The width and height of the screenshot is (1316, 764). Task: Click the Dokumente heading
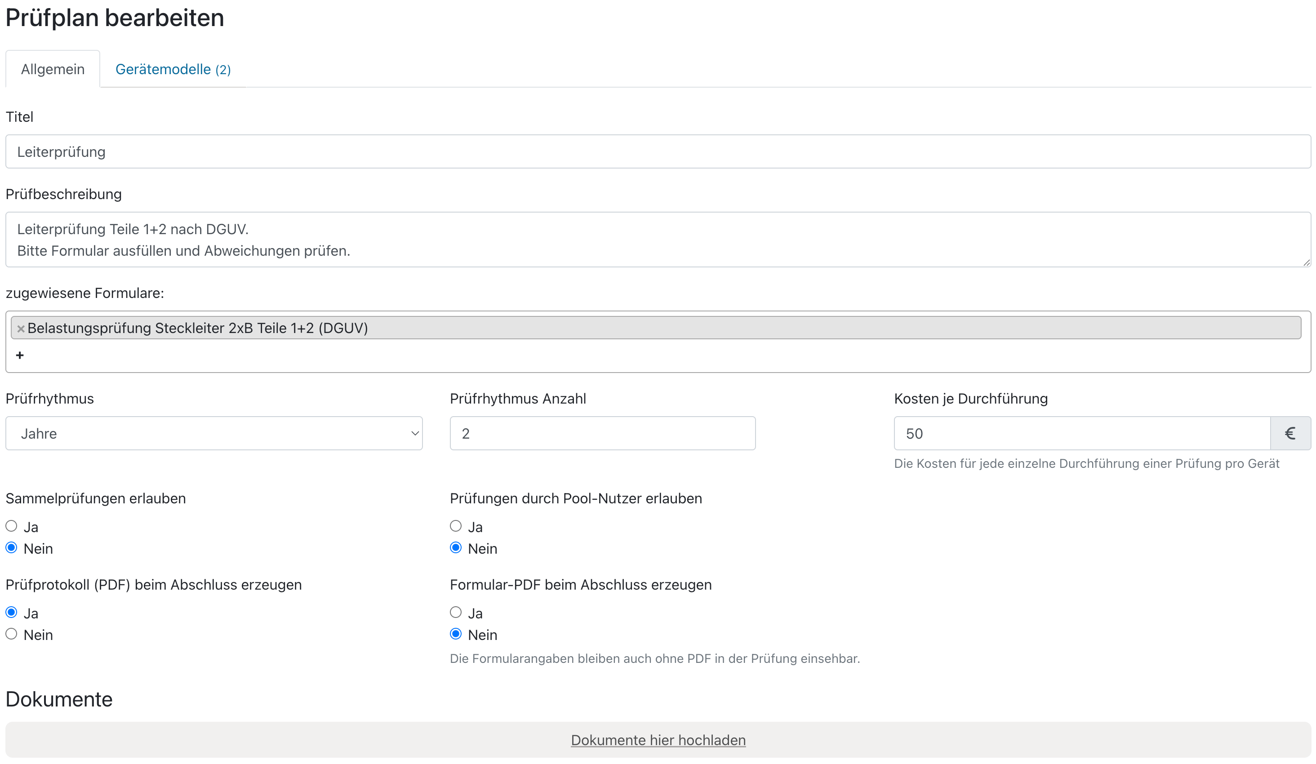click(x=59, y=699)
